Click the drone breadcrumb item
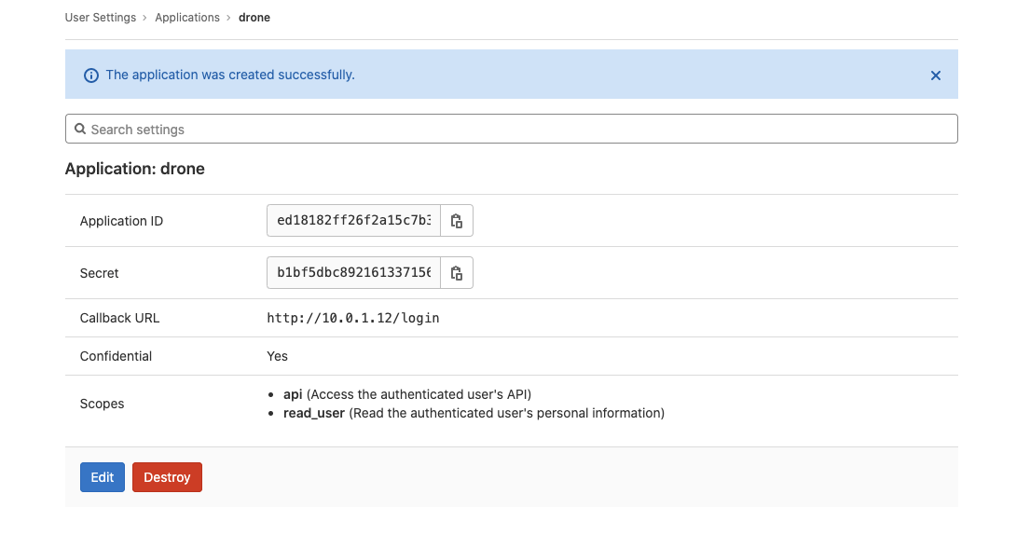Screen dimensions: 1030x535 pyautogui.click(x=254, y=18)
